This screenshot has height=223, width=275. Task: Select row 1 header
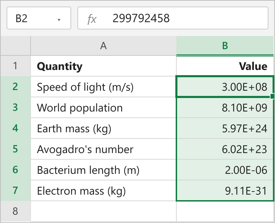click(15, 66)
